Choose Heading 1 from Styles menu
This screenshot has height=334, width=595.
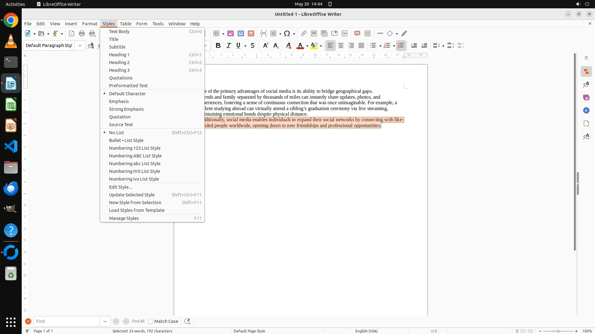pyautogui.click(x=119, y=55)
